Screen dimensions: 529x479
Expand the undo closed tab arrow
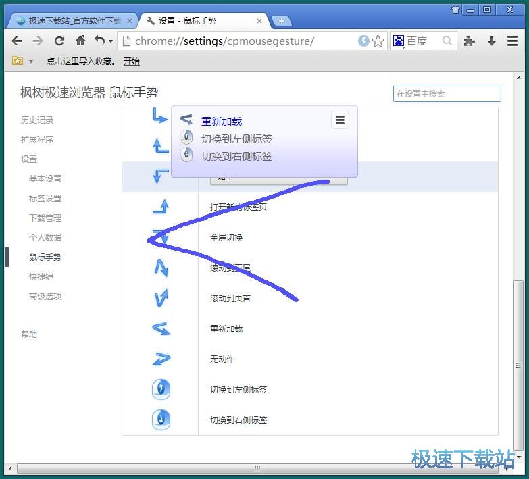(x=111, y=41)
